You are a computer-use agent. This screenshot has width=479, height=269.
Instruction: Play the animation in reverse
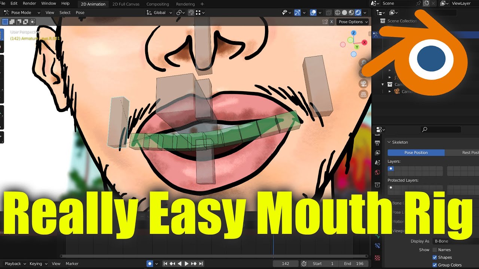(180, 263)
